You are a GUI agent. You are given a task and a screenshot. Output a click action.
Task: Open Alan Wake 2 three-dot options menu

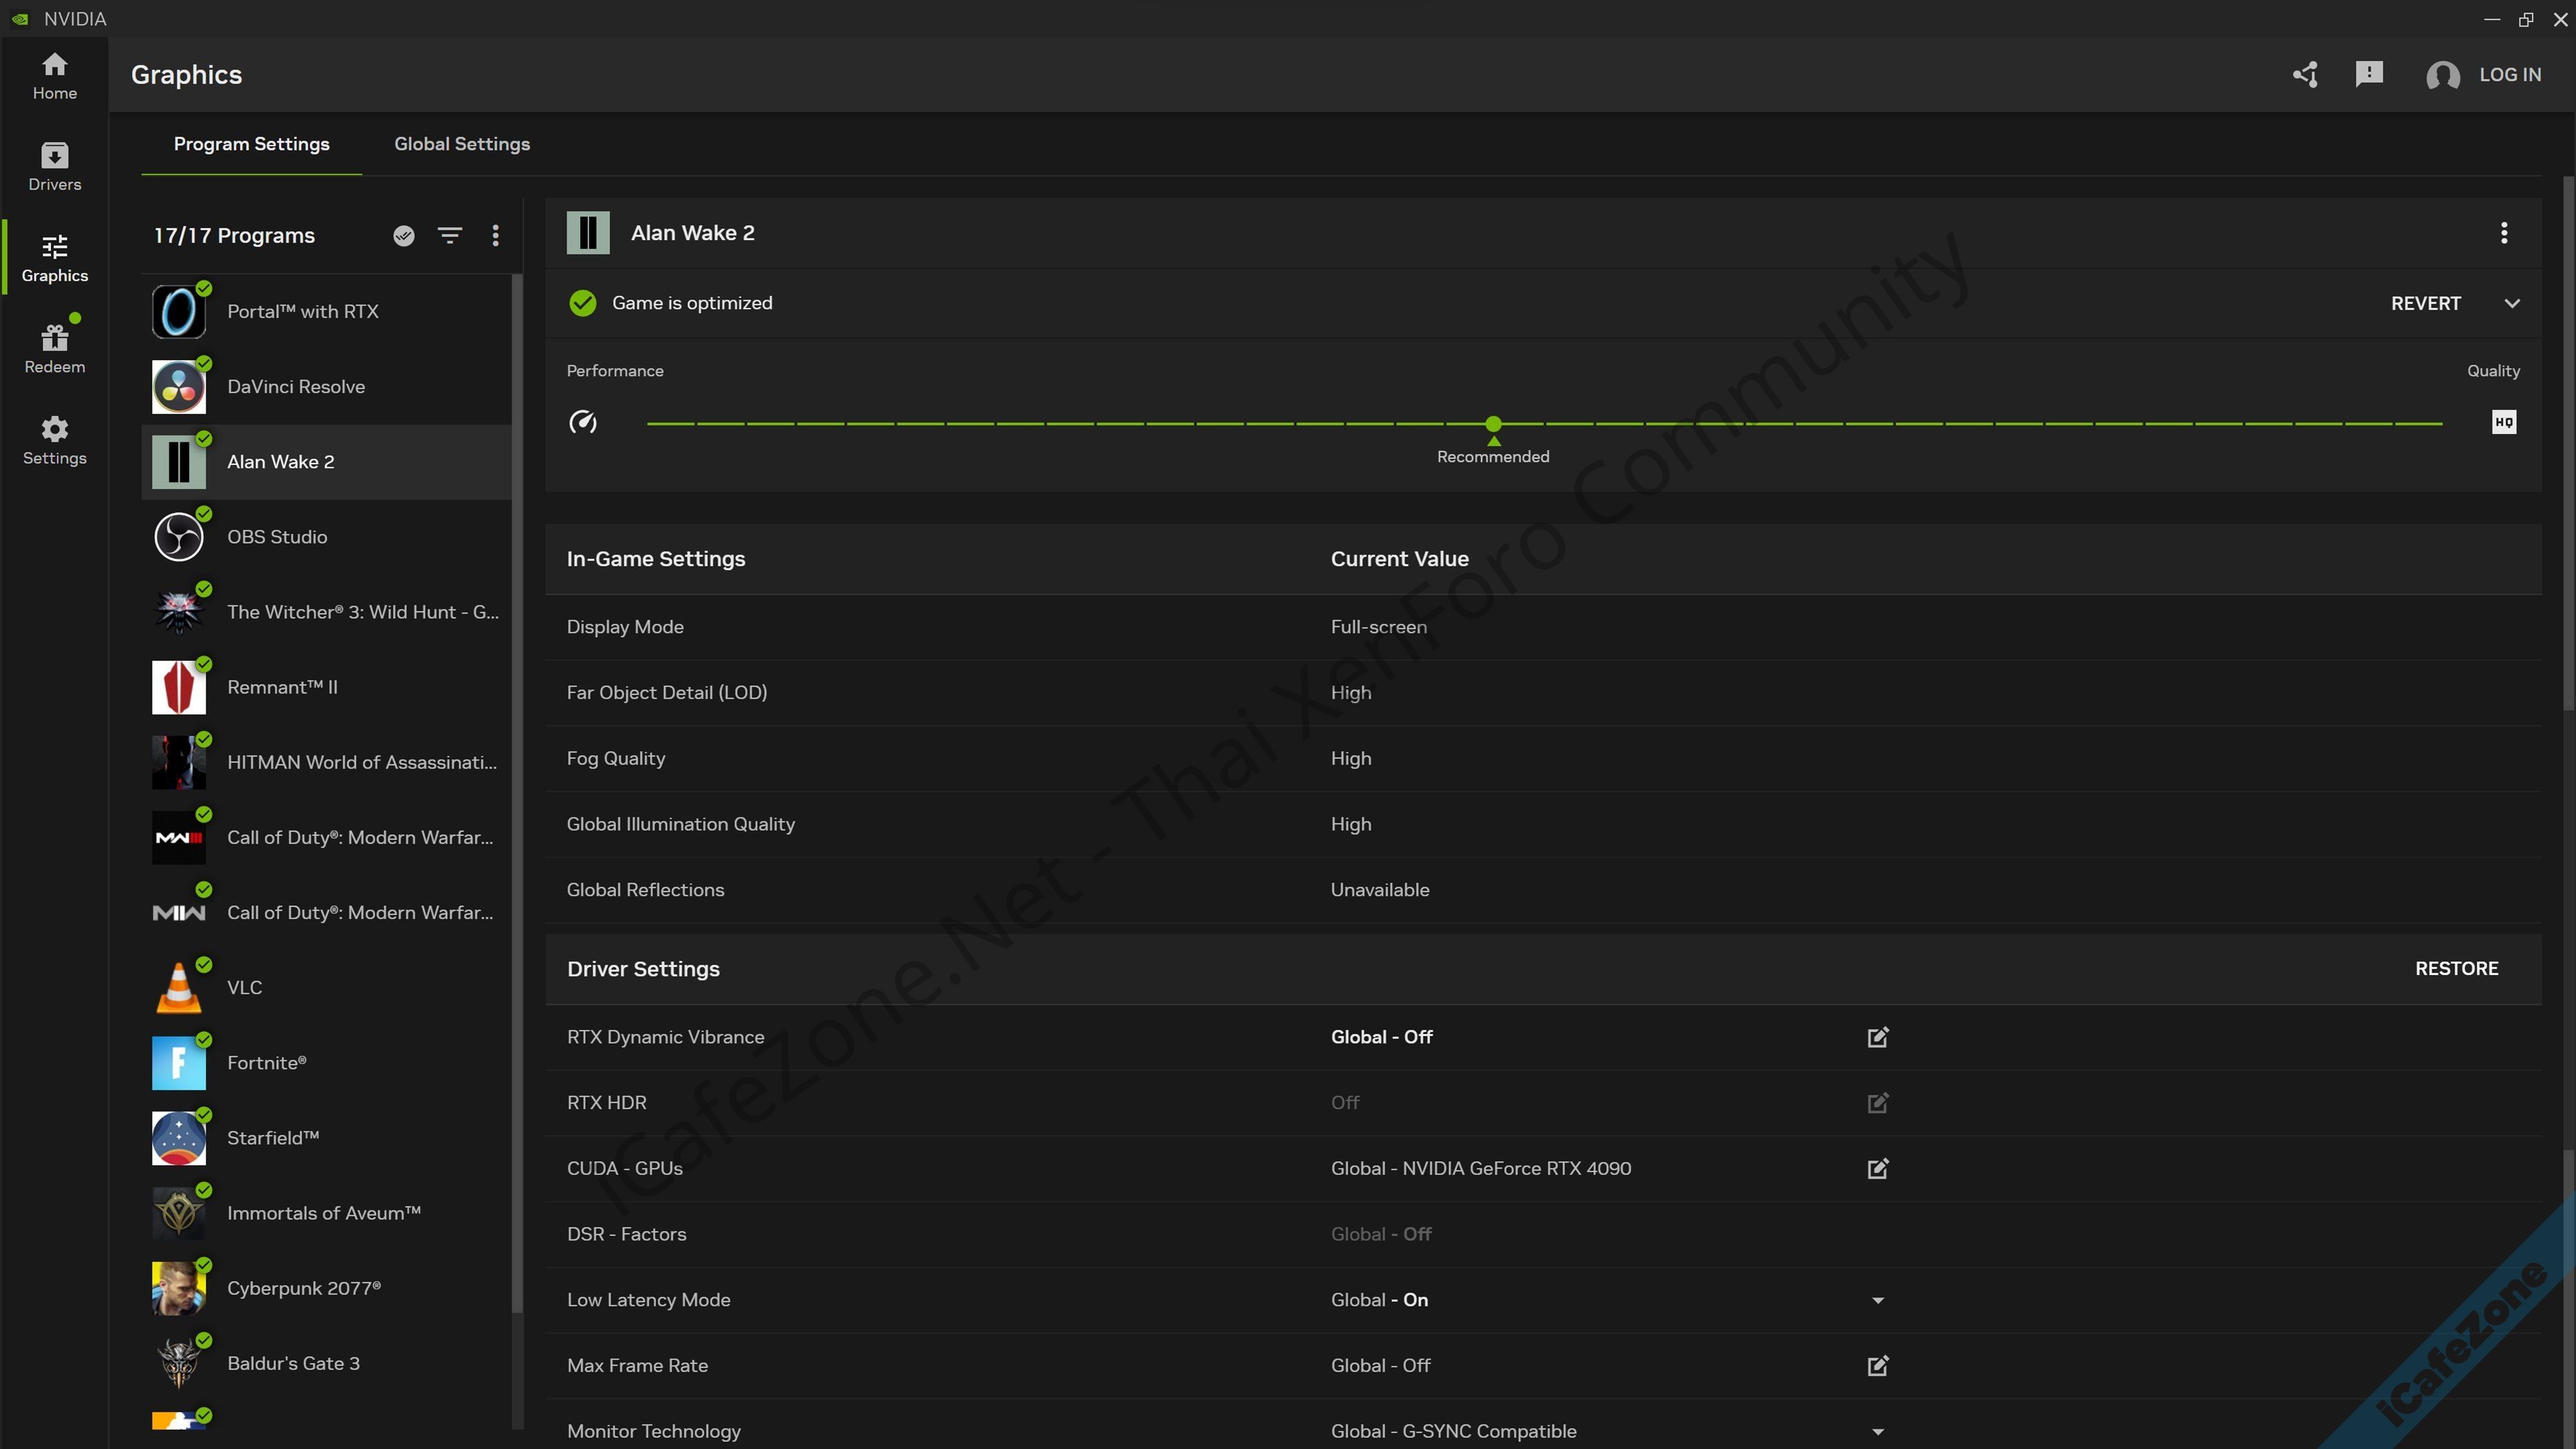2503,233
